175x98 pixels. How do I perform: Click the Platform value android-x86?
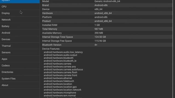(101, 17)
